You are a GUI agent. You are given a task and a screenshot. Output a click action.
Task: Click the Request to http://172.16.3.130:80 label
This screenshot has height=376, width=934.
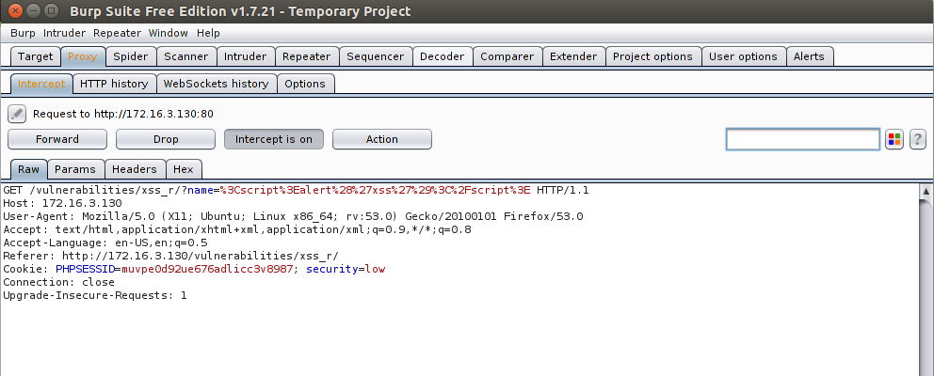click(x=123, y=114)
